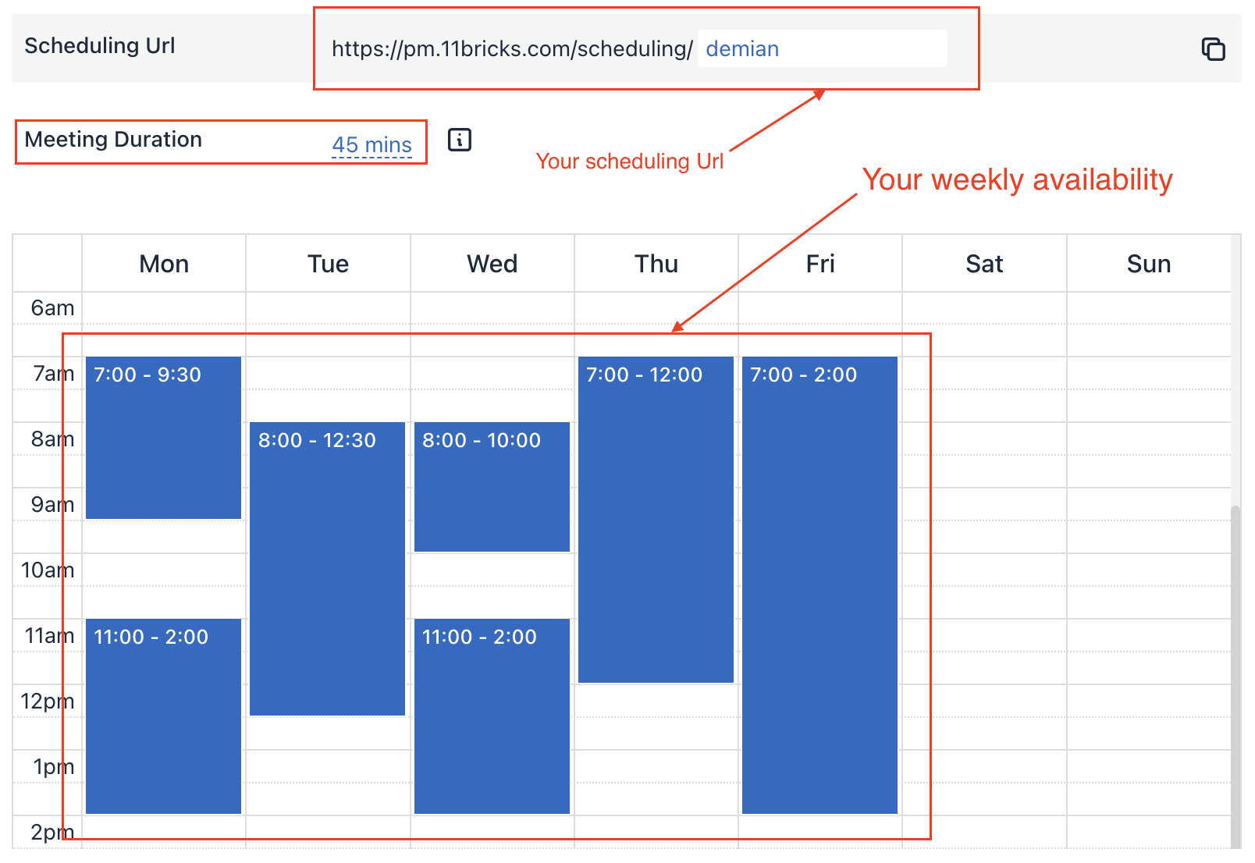Click the Fri column header

click(x=819, y=264)
